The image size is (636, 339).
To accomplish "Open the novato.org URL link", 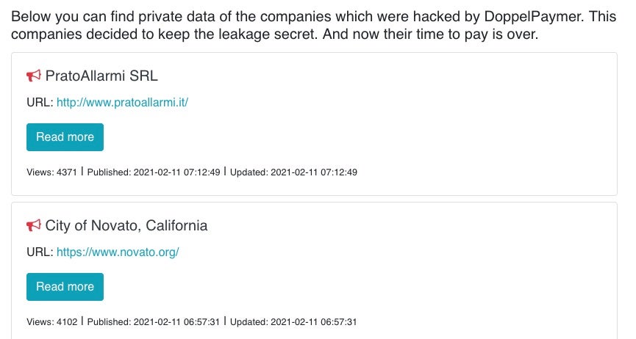I will 118,252.
